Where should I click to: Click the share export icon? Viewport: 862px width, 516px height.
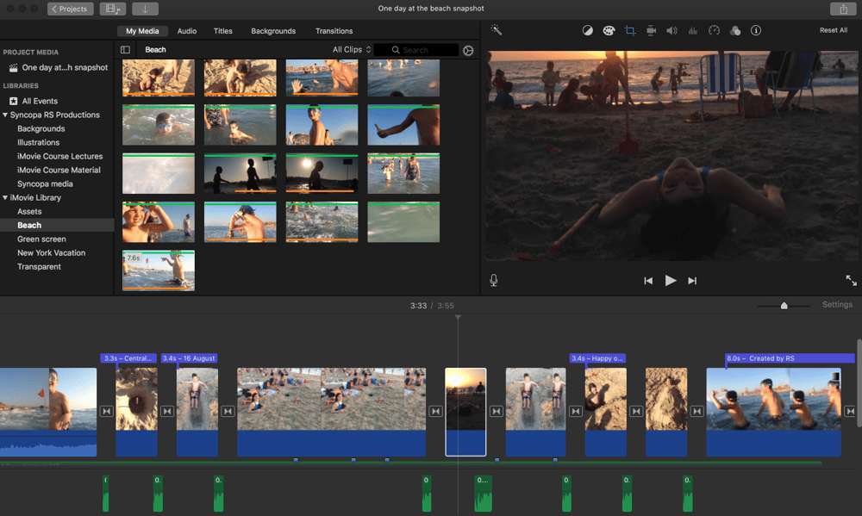[843, 9]
